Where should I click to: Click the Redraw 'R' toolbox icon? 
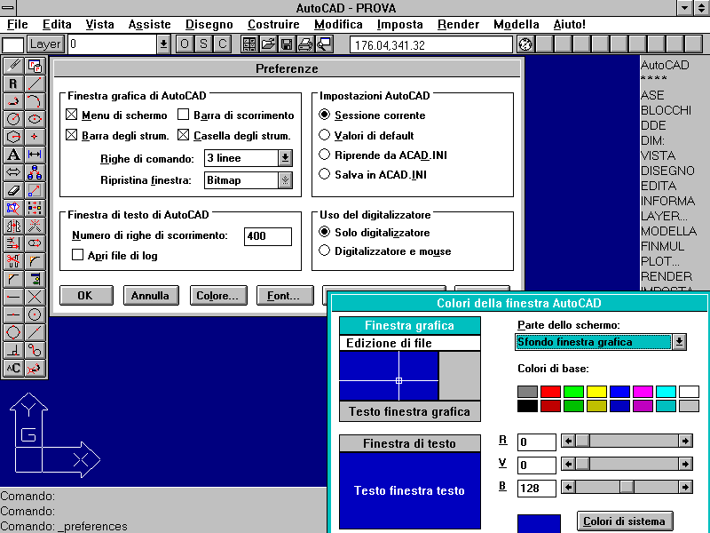pos(13,84)
